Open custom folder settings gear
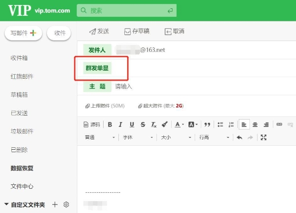 (66, 205)
